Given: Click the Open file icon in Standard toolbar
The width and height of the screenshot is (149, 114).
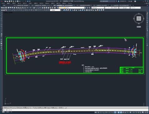Looking at the screenshot, I should click(x=4, y=8).
